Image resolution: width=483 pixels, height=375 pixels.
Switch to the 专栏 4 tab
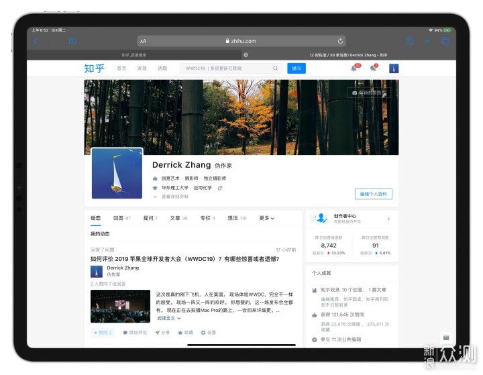pos(207,218)
